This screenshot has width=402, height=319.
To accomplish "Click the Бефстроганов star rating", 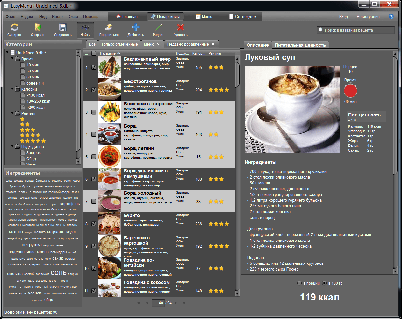I will coord(219,90).
